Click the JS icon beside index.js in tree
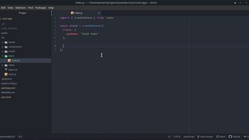The width and height of the screenshot is (249, 140). (9, 61)
